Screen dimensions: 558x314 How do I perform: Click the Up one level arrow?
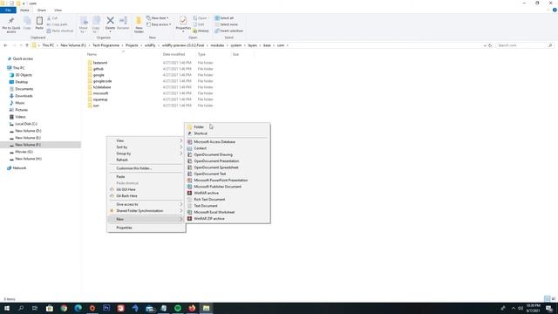click(x=27, y=45)
